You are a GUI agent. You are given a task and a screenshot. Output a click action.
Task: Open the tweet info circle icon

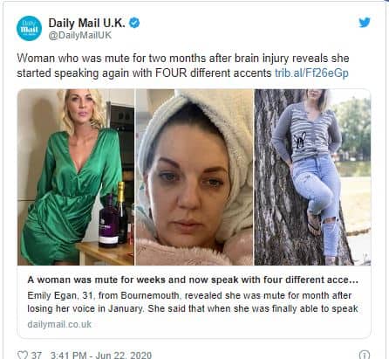click(x=365, y=355)
